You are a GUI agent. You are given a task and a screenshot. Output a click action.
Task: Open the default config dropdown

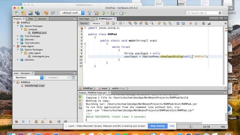[72, 13]
